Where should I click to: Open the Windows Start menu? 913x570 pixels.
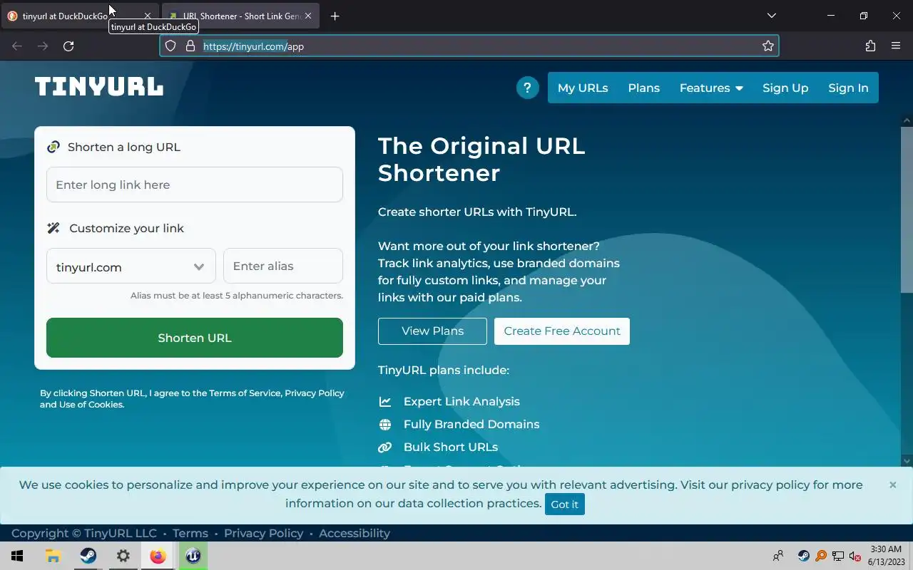[x=17, y=556]
